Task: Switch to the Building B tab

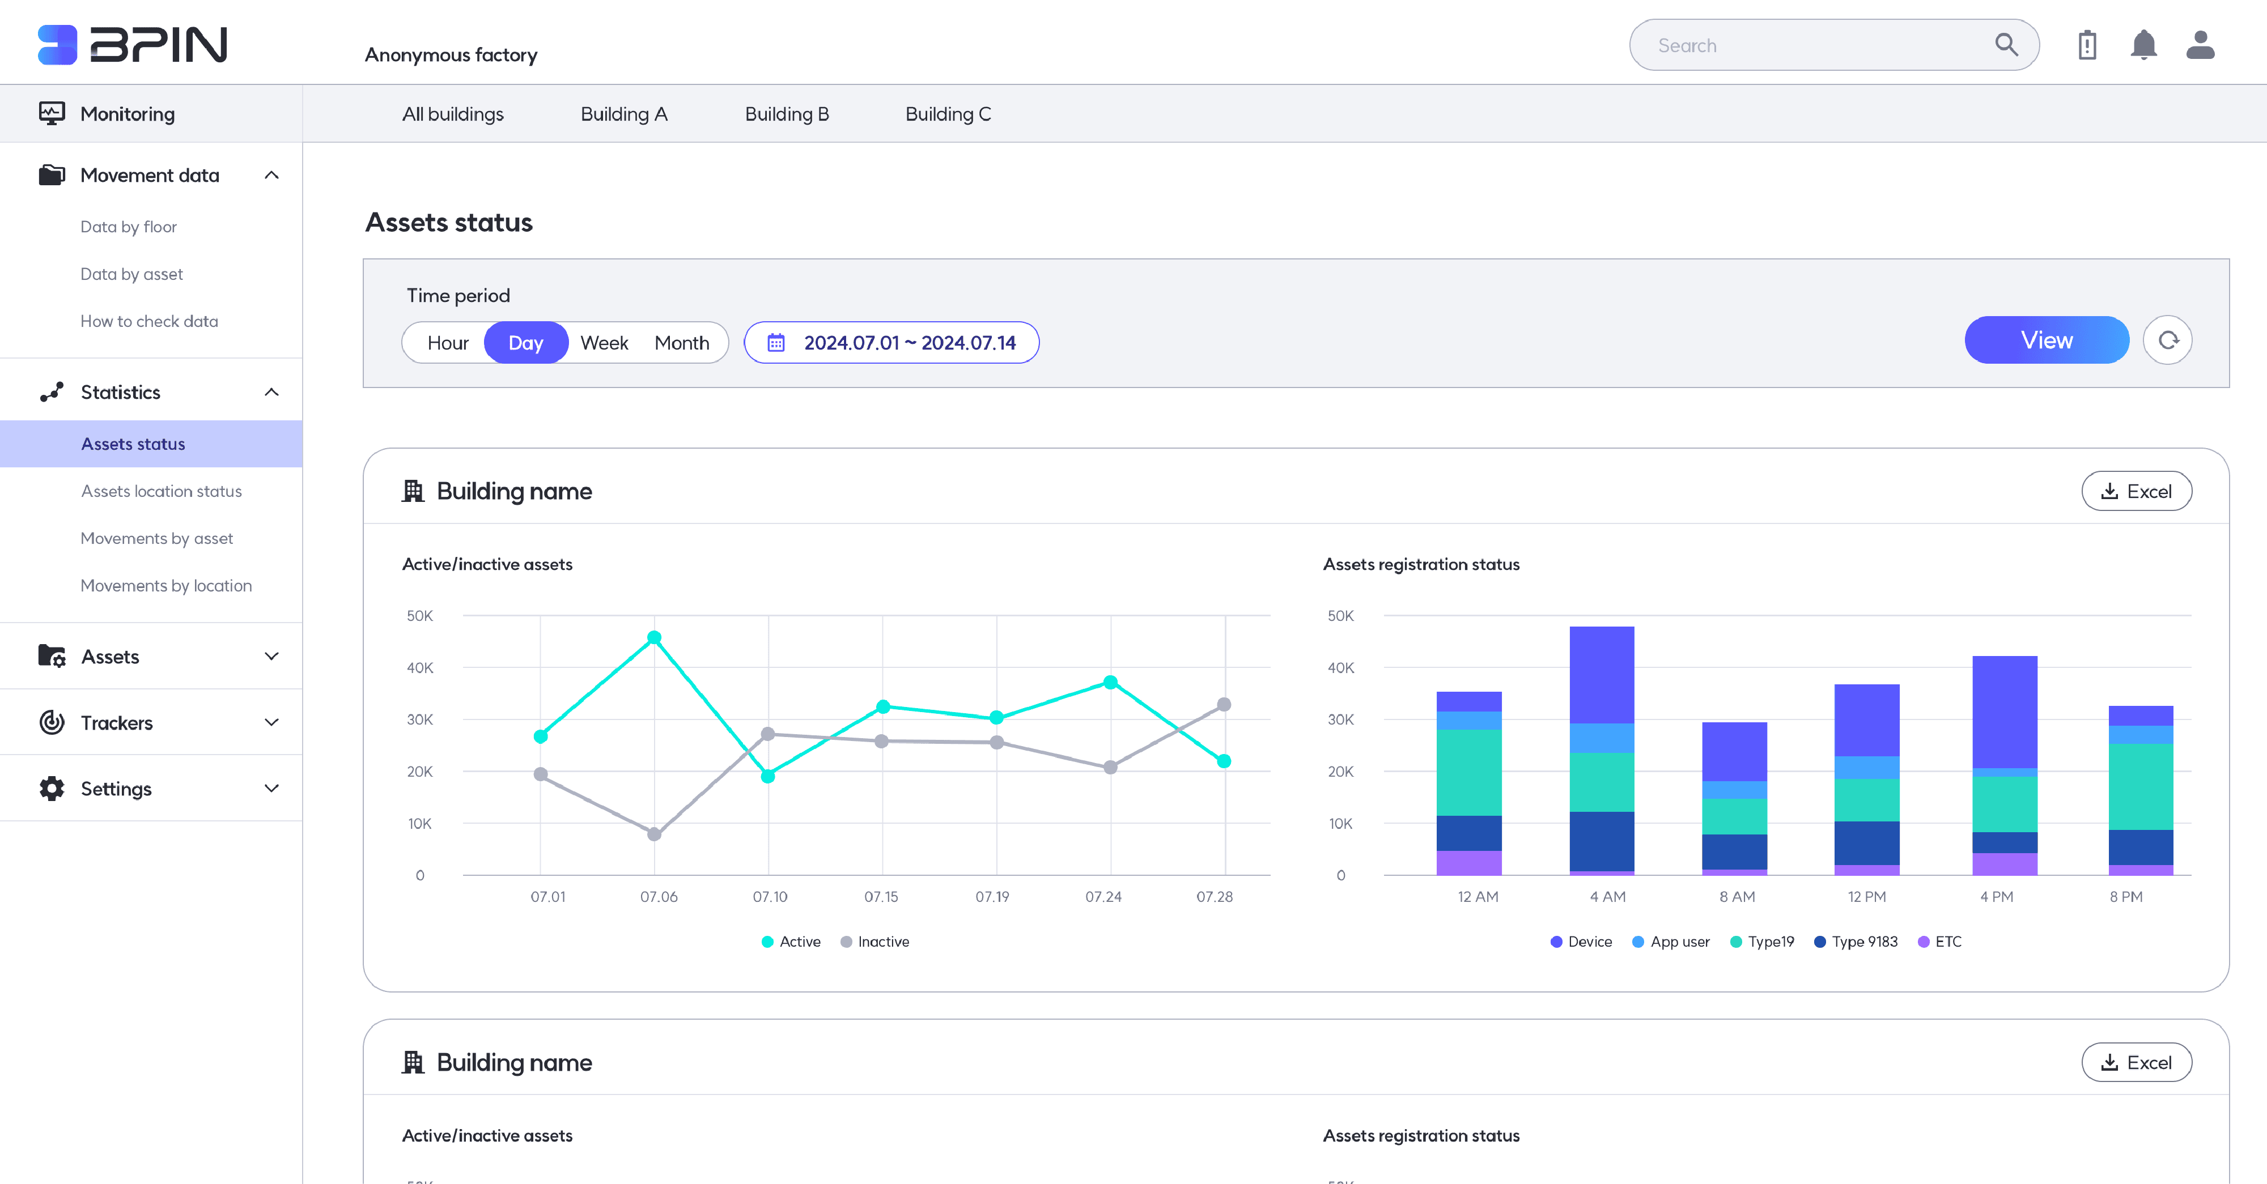Action: pyautogui.click(x=786, y=114)
